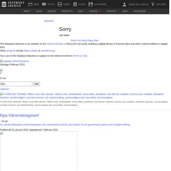Image resolution: width=171 pixels, height=171 pixels.
Task: Follow the projects link
Action: [11, 50]
